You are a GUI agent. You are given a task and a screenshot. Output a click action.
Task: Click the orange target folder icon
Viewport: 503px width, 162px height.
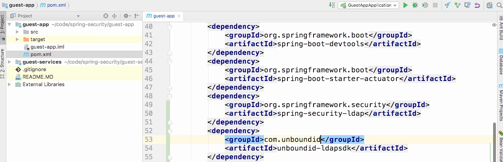[26, 40]
